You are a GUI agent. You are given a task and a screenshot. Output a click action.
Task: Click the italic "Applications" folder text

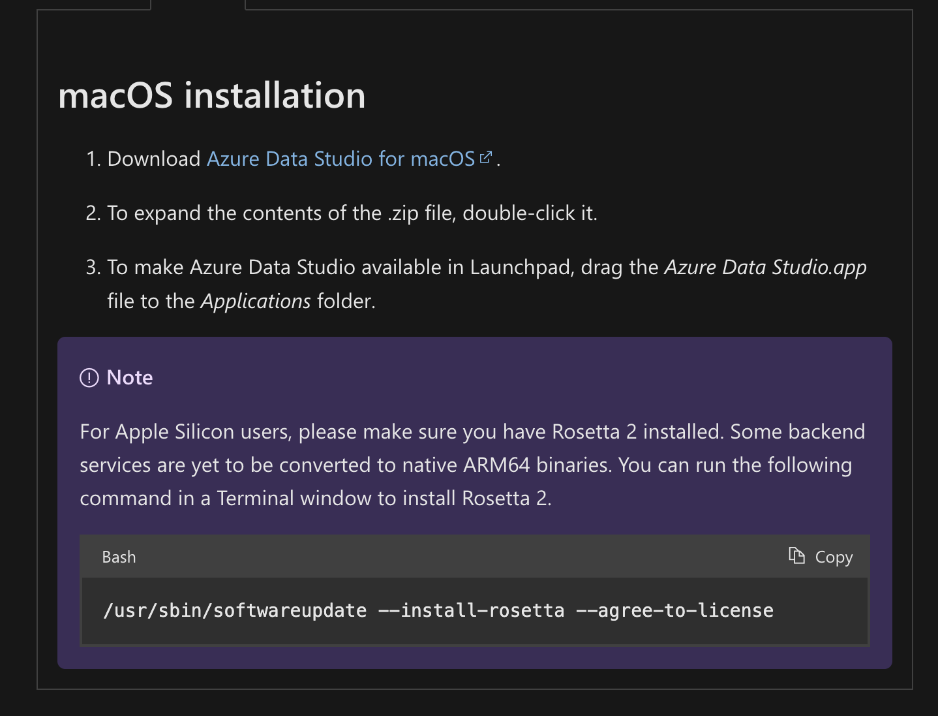pyautogui.click(x=256, y=301)
